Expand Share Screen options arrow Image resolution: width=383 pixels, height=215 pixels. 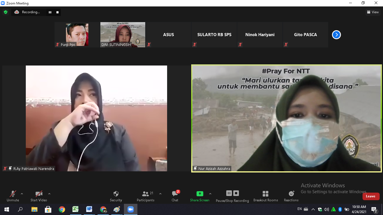210,194
